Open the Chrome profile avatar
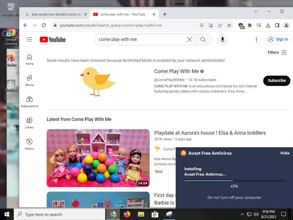The width and height of the screenshot is (293, 220). pos(286,25)
